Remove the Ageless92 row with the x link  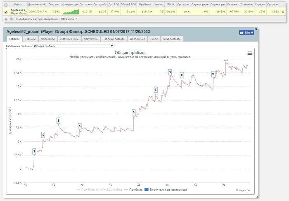283,12
